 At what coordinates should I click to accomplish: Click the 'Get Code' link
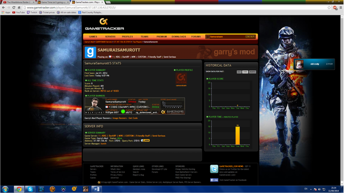133,118
